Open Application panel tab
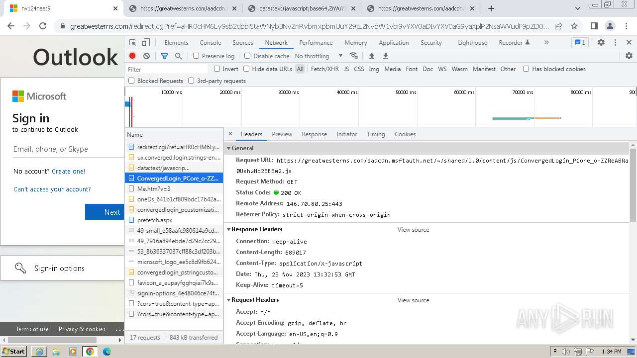Viewport: 637px width, 358px height. tap(394, 43)
